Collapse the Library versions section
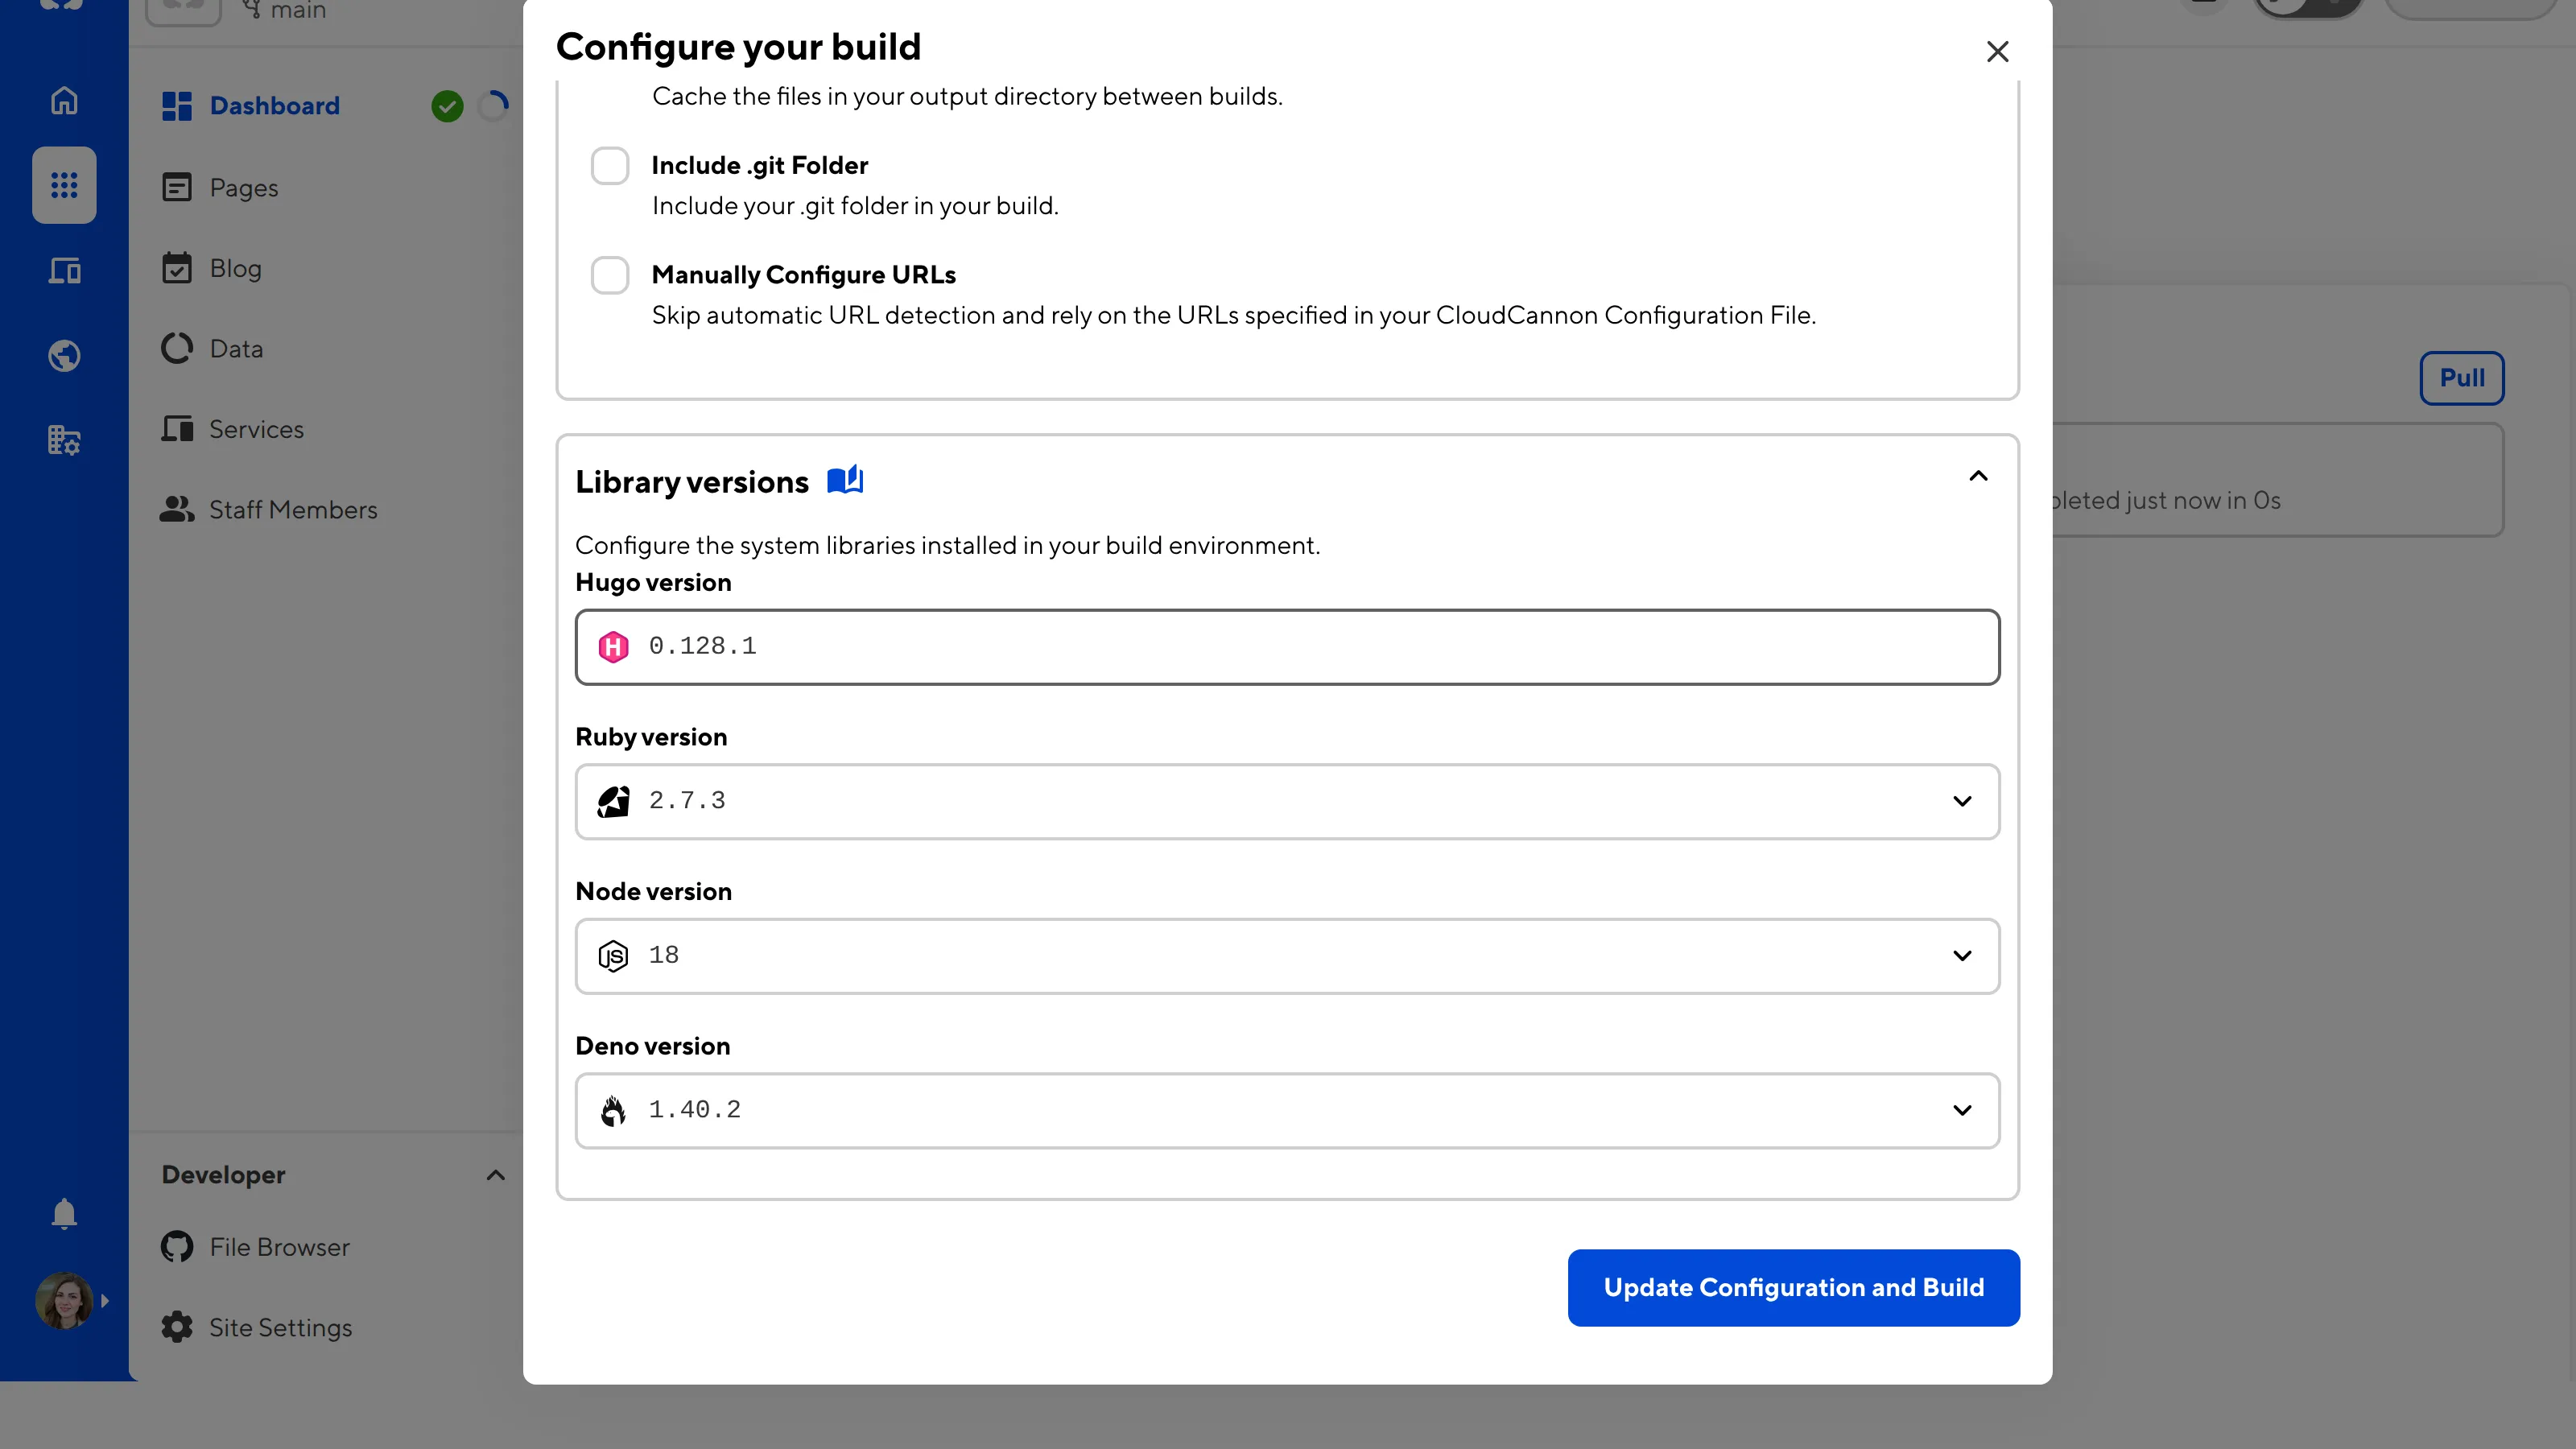The width and height of the screenshot is (2576, 1449). [x=1978, y=476]
